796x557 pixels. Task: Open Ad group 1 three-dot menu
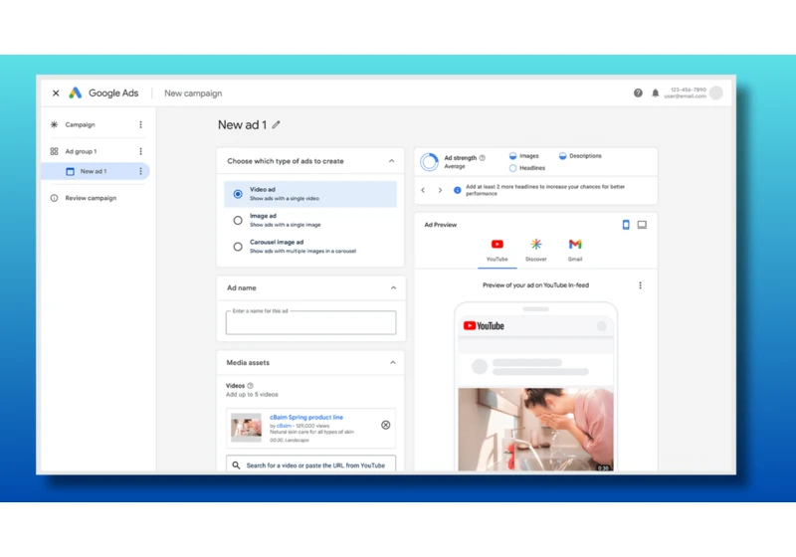[140, 151]
